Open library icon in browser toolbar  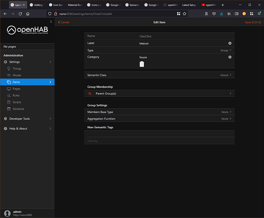(x=229, y=14)
